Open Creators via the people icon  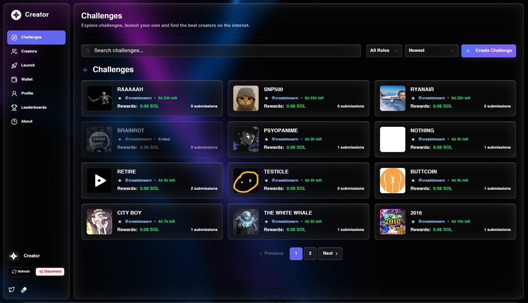(x=14, y=51)
